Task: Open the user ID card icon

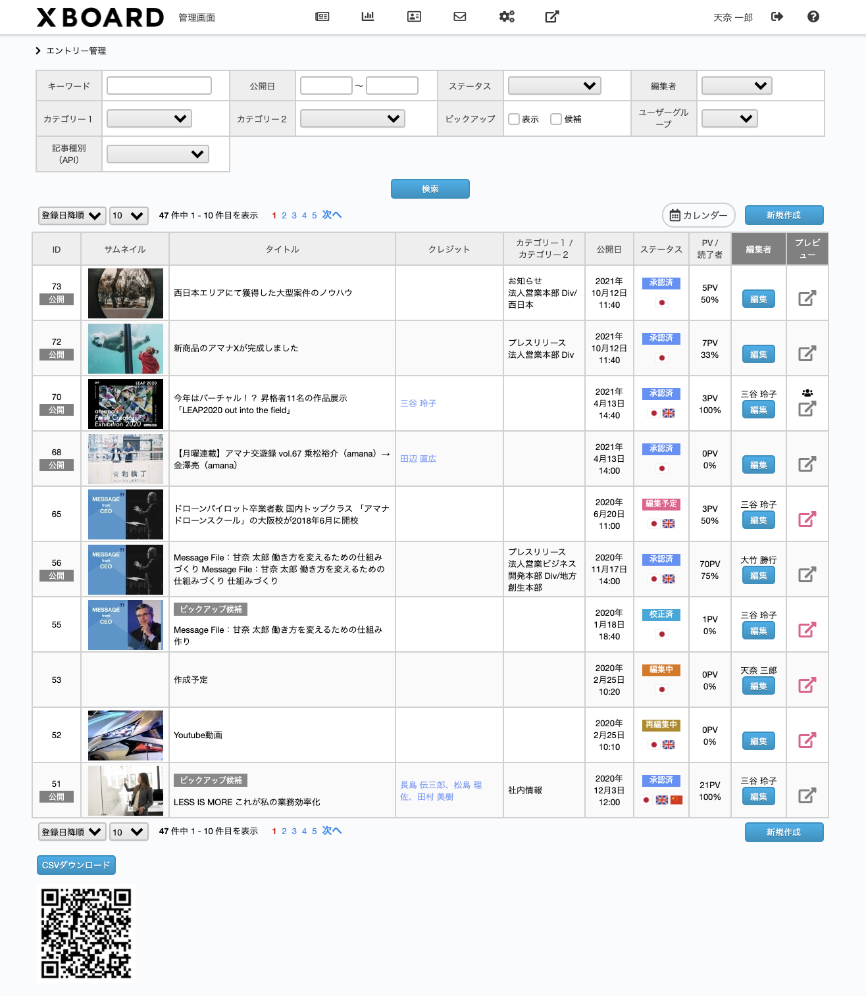Action: click(414, 16)
